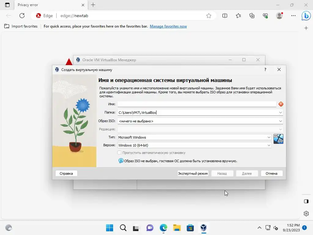
Task: Add sidebar app with plus icon
Action: coord(306,28)
